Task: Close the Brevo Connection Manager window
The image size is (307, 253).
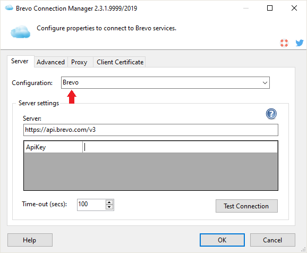Action: (294, 8)
